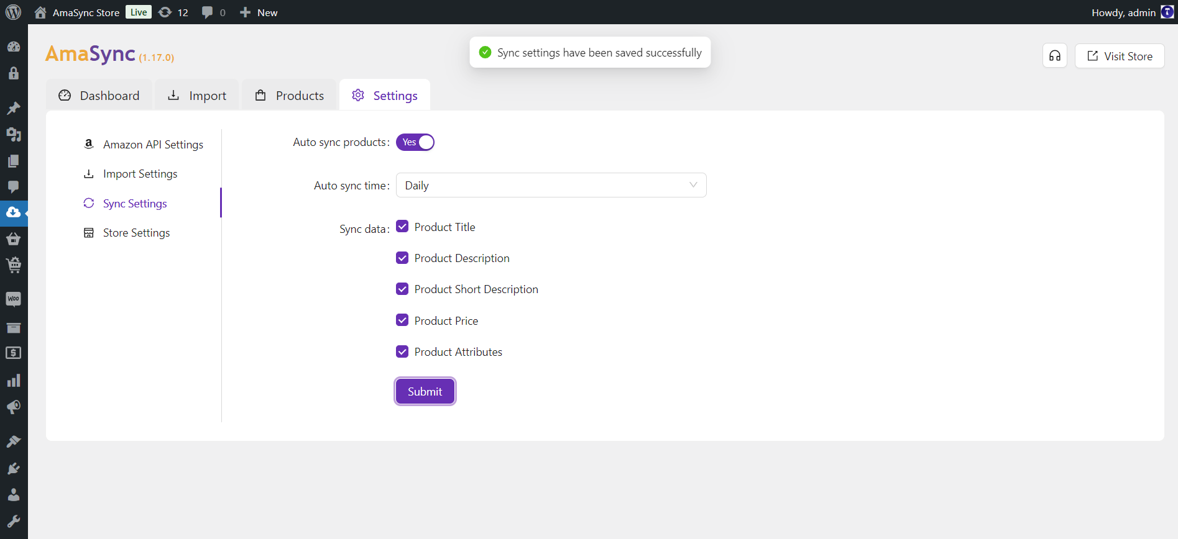The image size is (1178, 539).
Task: Select the Settings tab
Action: tap(385, 96)
